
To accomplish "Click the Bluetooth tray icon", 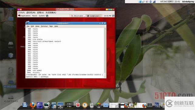I will click(150, 2).
